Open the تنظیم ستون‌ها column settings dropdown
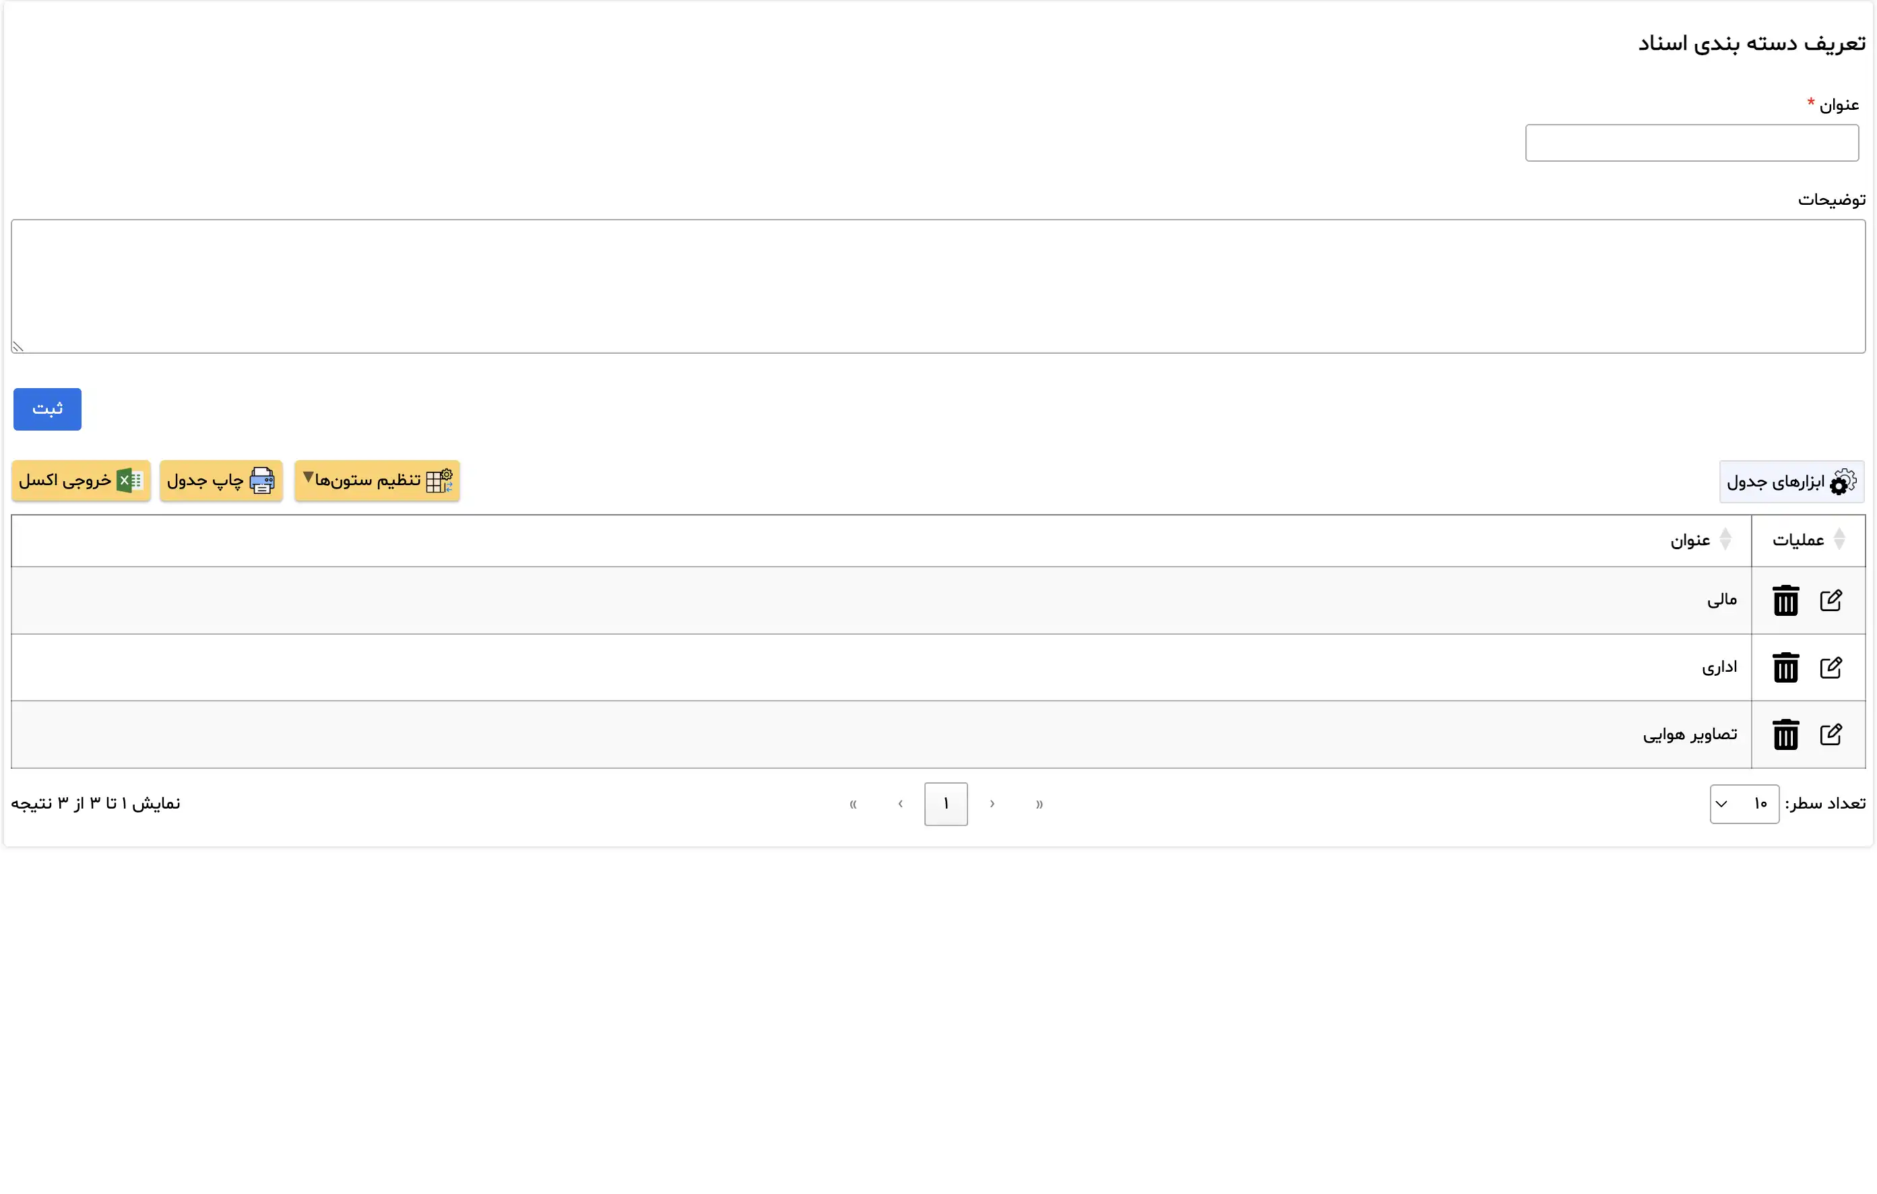The width and height of the screenshot is (1877, 1194). (x=377, y=480)
